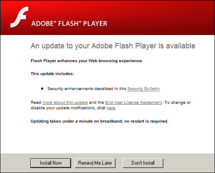
Task: Click the 'here' link for update notifications
Action: click(111, 108)
